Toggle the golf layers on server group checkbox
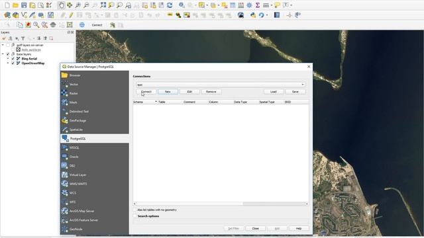Viewport: 424px width, 238px height. pyautogui.click(x=8, y=45)
